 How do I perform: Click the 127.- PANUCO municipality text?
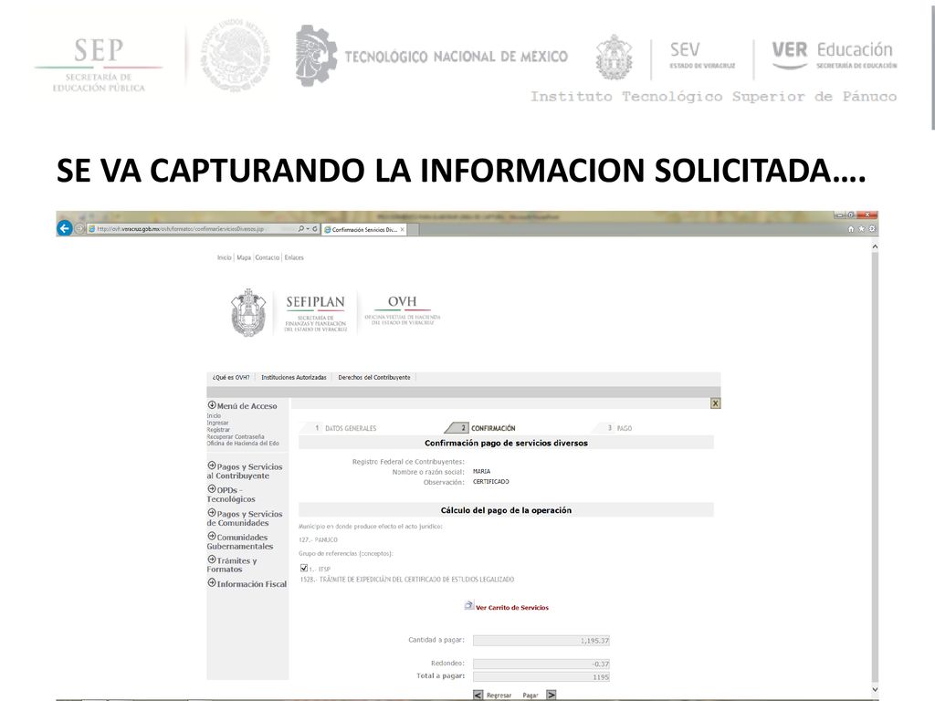318,539
